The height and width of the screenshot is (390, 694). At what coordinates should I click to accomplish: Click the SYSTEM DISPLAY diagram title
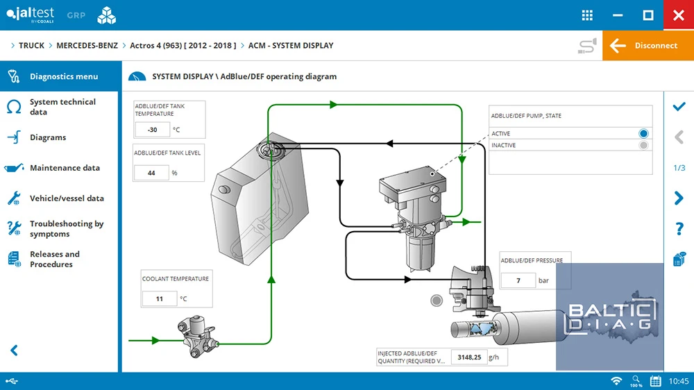[x=244, y=76]
